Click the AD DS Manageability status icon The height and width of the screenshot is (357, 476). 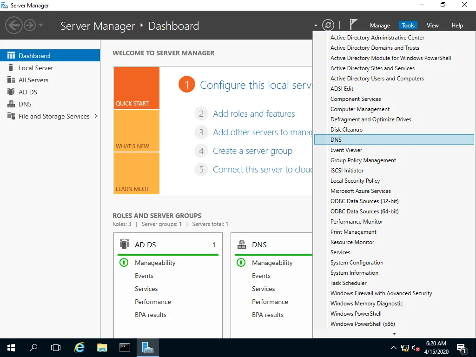pos(124,263)
